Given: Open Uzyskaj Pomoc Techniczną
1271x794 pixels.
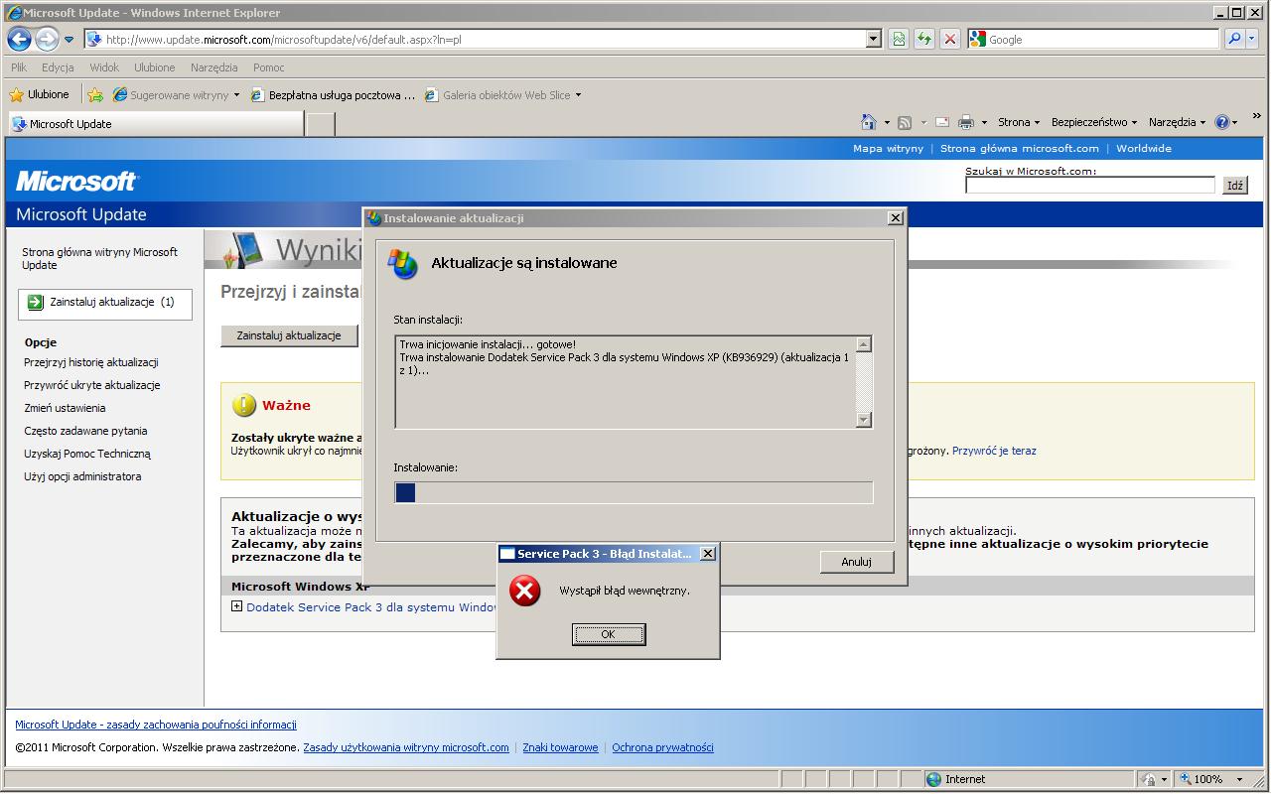Looking at the screenshot, I should 87,454.
